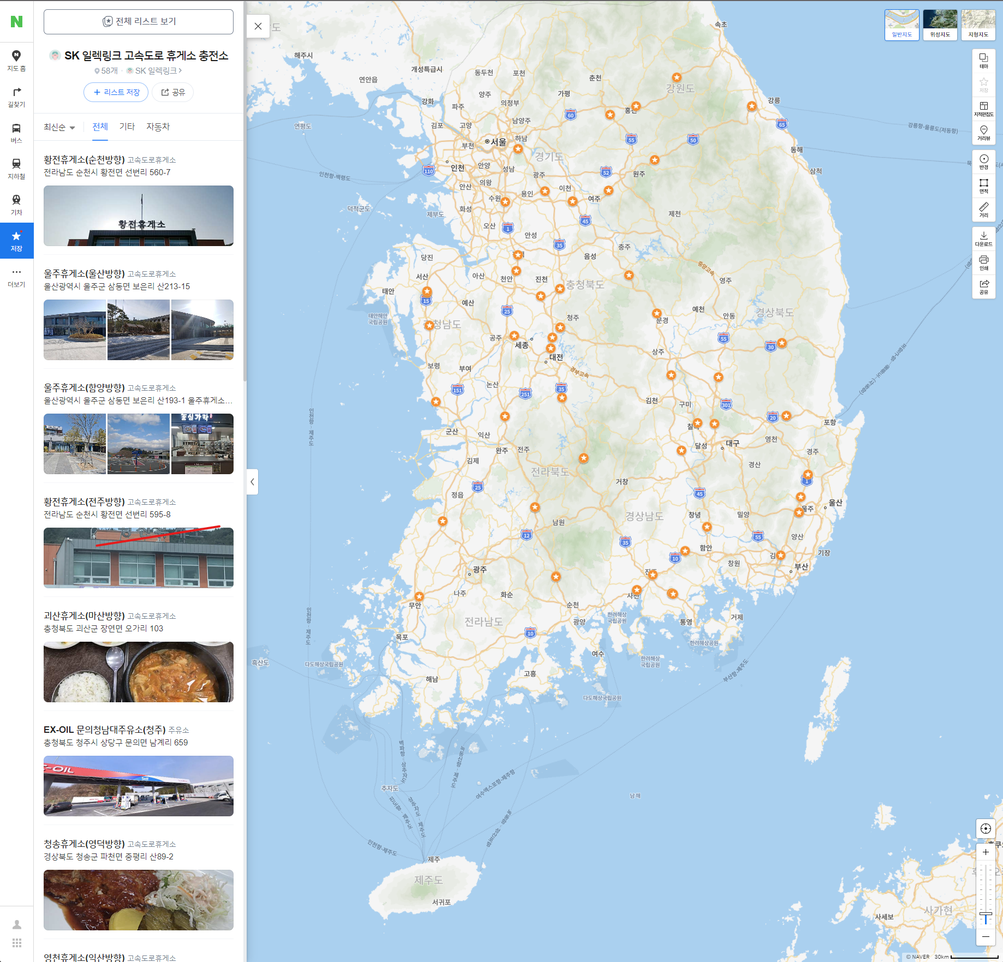
Task: Open 전체 리스트 보기 button
Action: [x=139, y=21]
